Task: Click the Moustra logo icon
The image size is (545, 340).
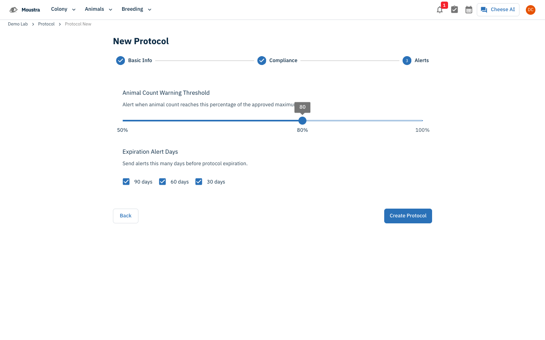Action: (x=14, y=10)
